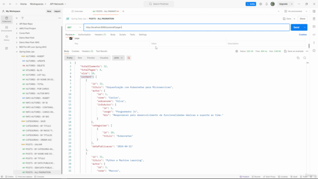This screenshot has height=179, width=318.
Task: Open the Workspaces dropdown menu
Action: point(38,4)
